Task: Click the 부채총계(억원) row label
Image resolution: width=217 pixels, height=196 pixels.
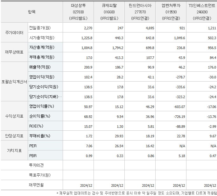Action: pos(42,57)
